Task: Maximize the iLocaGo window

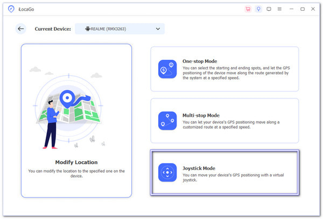Action: click(x=303, y=9)
